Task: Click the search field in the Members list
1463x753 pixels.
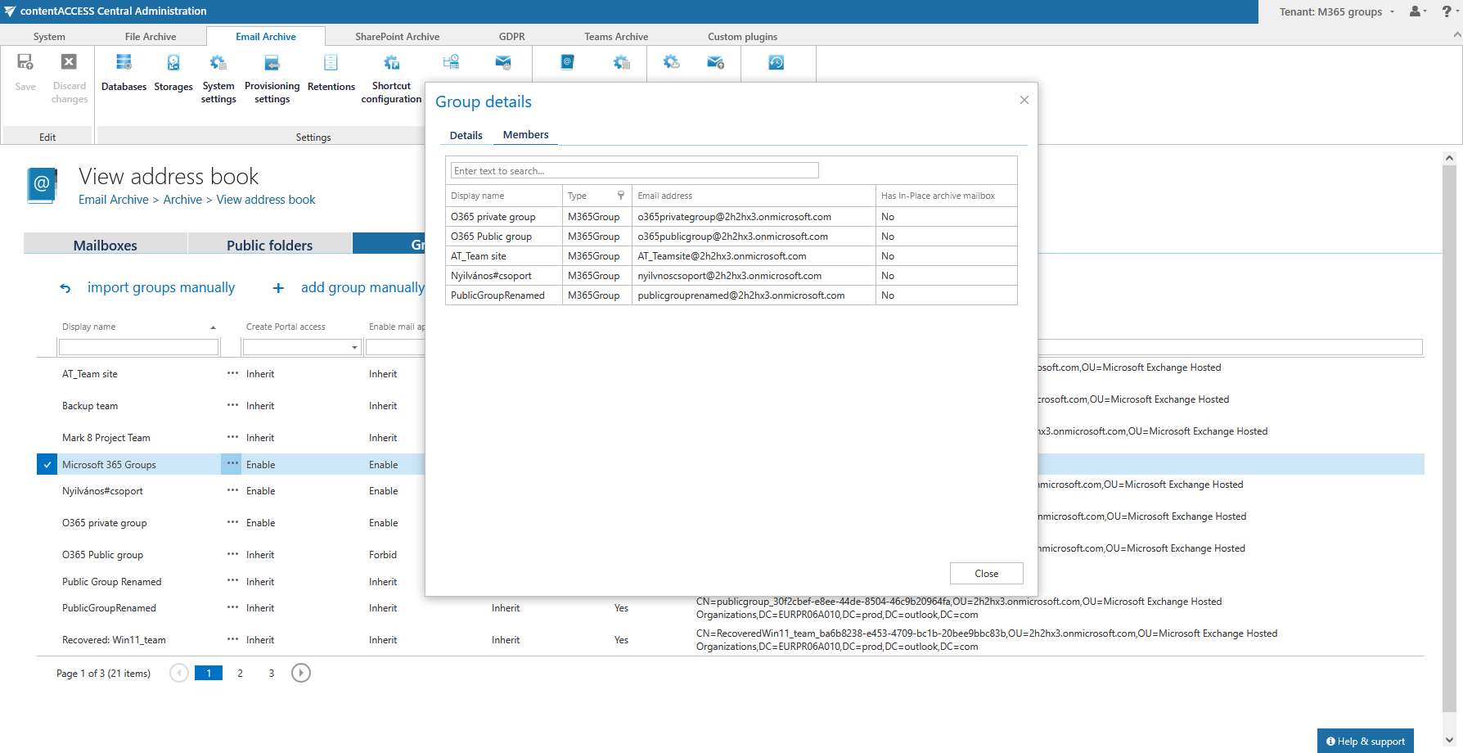Action: [634, 170]
